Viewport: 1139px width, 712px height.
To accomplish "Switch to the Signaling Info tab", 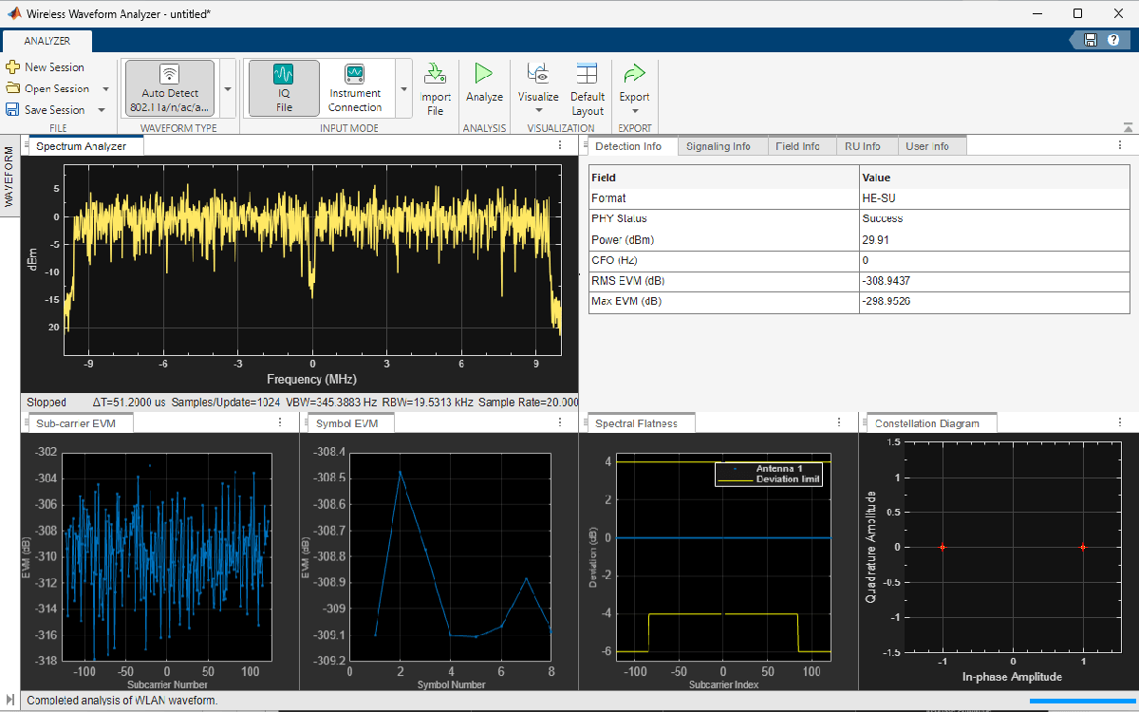I will [718, 146].
